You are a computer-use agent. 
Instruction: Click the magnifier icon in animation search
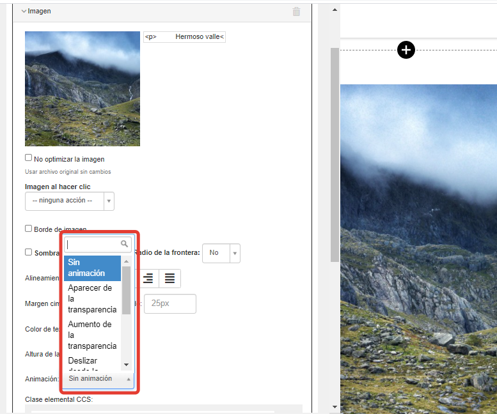[x=124, y=243]
